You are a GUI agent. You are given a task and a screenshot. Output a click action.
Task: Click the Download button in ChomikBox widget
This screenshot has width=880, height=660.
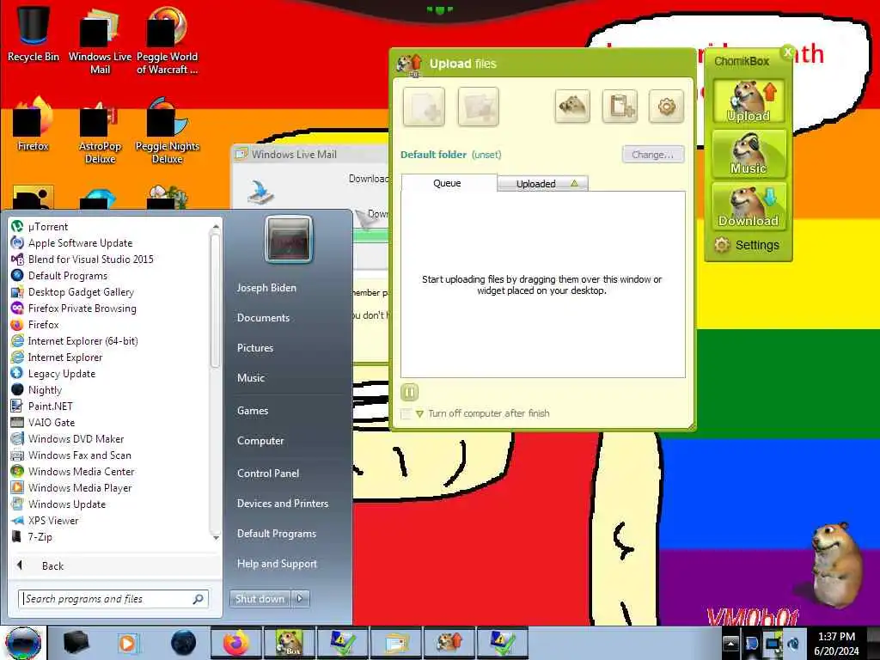[749, 206]
